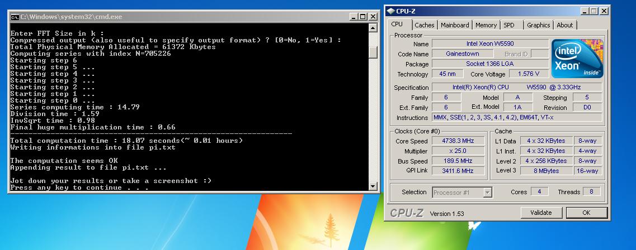Minimize the cmd.exe window
Screen dimensions: 636x250
click(354, 17)
